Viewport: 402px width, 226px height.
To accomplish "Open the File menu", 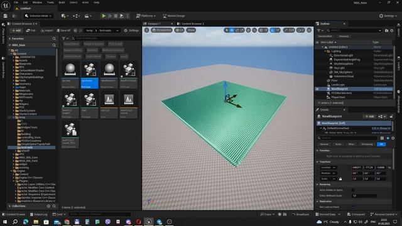I will coord(16,3).
